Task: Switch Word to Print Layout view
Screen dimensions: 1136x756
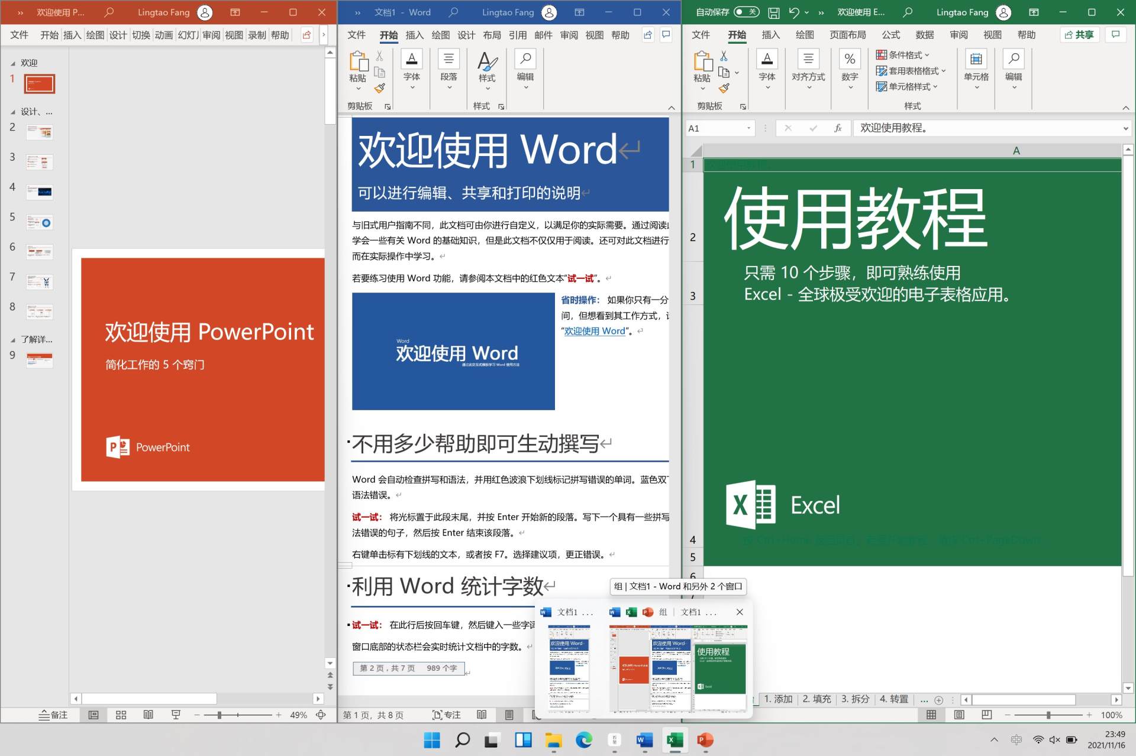Action: click(509, 715)
